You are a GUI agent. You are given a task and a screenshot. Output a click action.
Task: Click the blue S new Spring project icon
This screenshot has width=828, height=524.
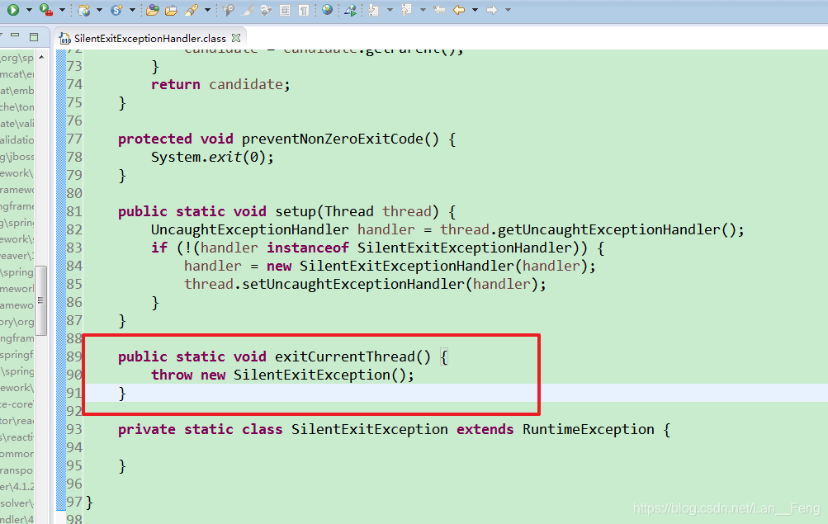pos(116,11)
